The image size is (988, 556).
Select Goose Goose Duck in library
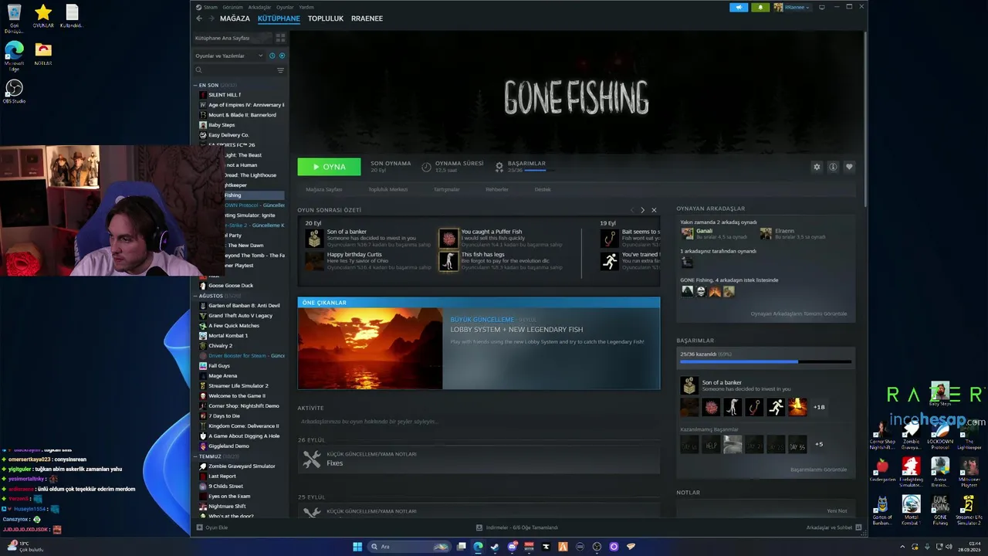click(x=241, y=286)
